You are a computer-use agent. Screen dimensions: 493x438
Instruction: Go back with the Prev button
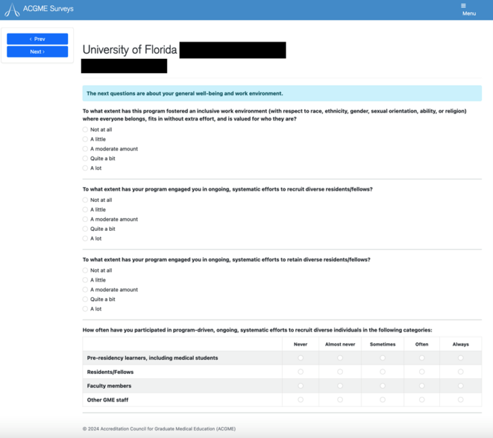click(x=37, y=39)
